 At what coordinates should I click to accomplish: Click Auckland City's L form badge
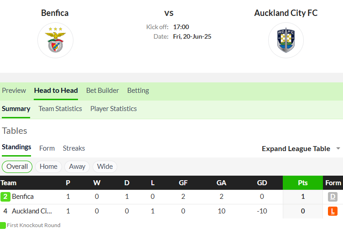pyautogui.click(x=333, y=211)
